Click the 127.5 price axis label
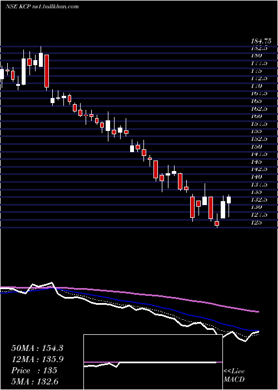This screenshot has height=390, width=278. [259, 215]
